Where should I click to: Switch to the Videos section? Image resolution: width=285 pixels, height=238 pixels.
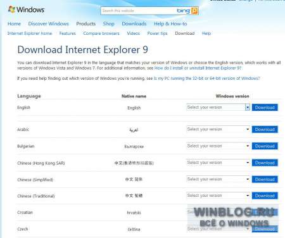pos(134,34)
